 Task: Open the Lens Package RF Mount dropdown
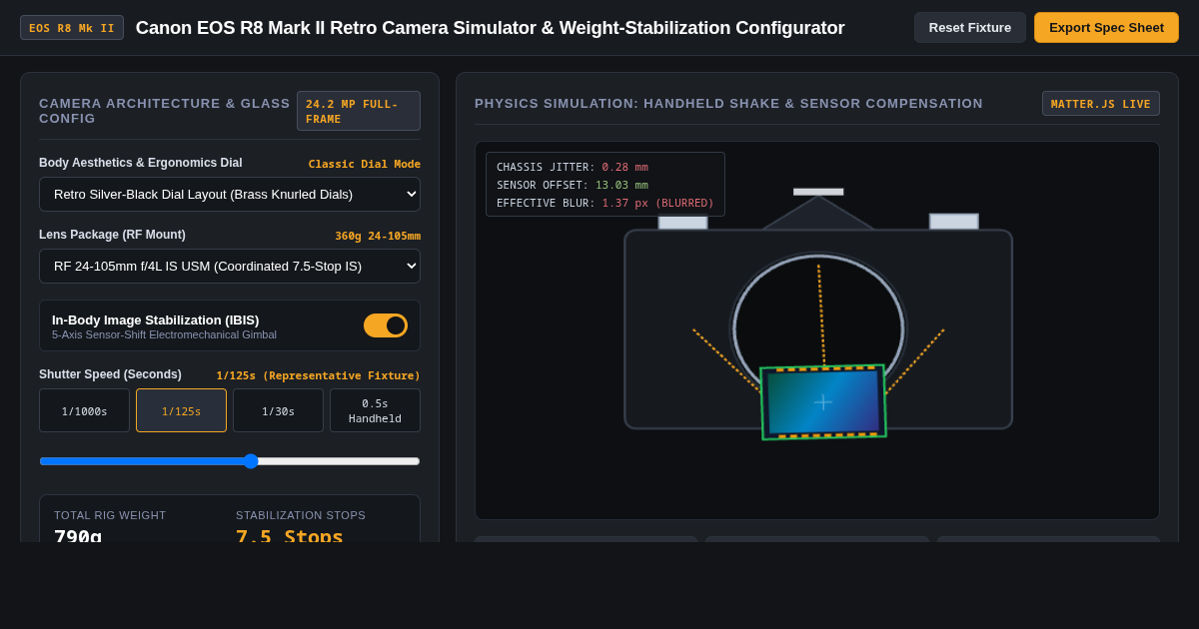(230, 266)
